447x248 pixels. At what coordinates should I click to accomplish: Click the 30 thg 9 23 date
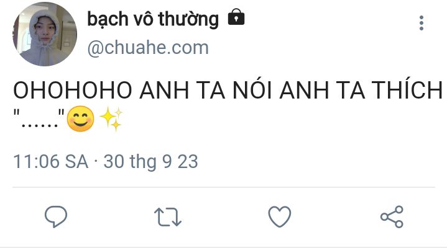click(x=150, y=162)
